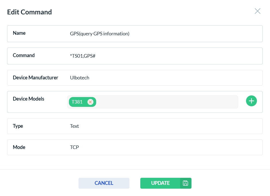Click the Mode row label
Viewport: 270px width, 196px height.
[19, 147]
